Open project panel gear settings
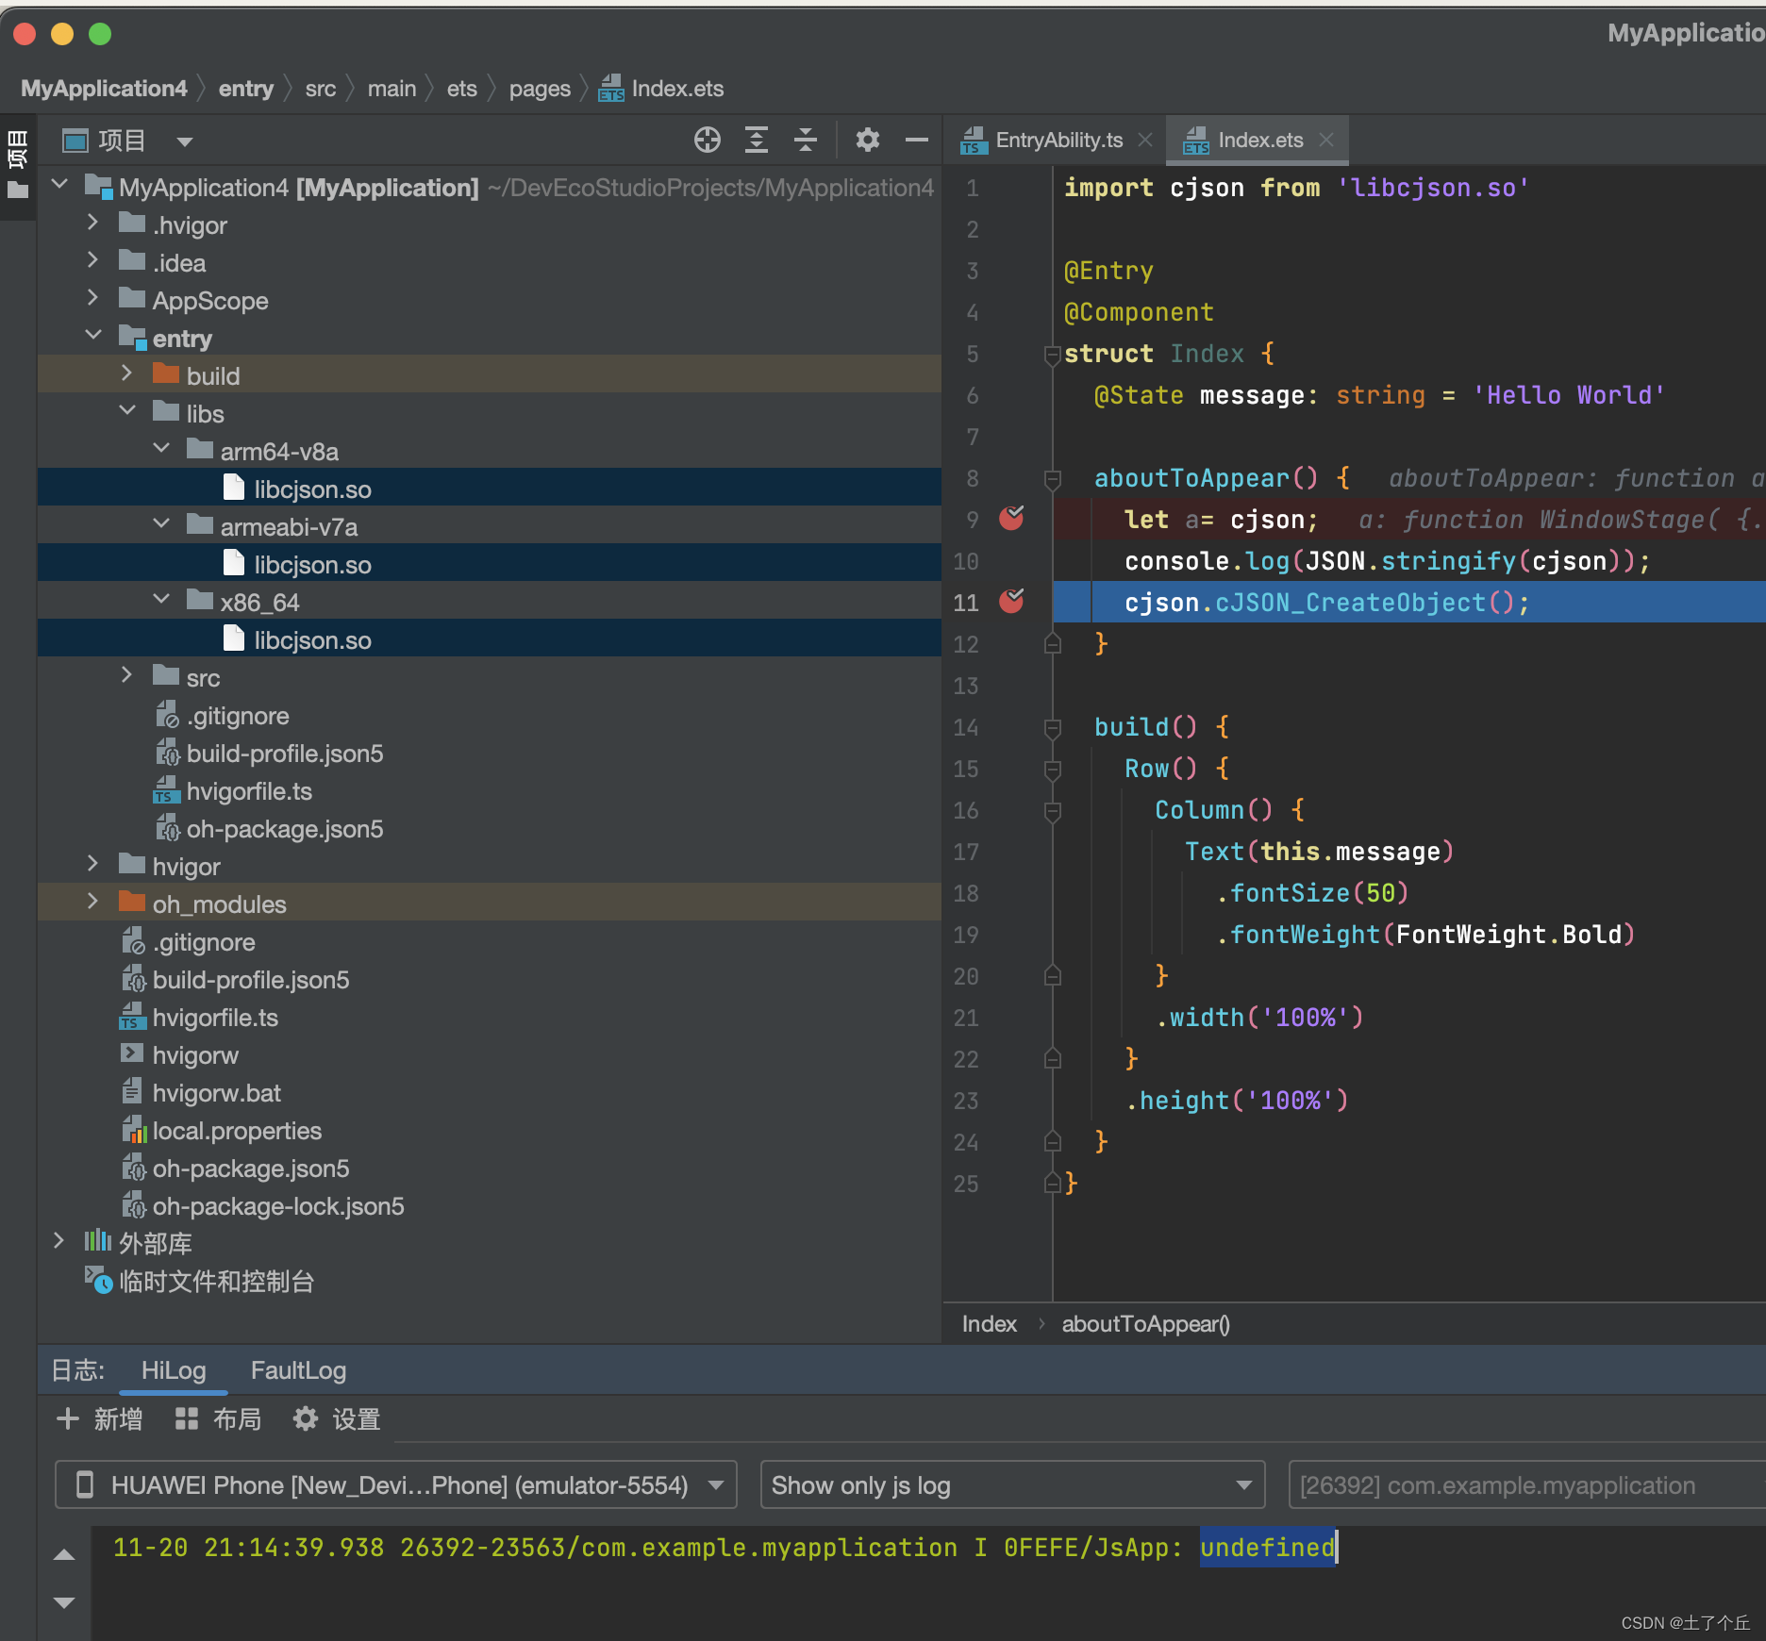1766x1641 pixels. (867, 141)
